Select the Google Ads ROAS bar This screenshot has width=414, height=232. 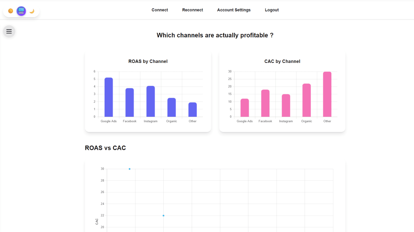tap(109, 97)
